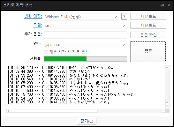Click log line じゃあいいよ、俺らでやるからな。

click(68, 83)
